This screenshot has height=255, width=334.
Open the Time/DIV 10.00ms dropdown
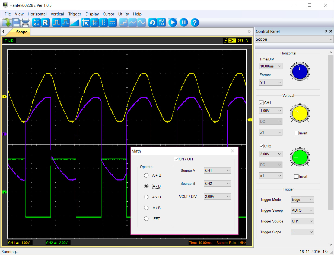pyautogui.click(x=271, y=66)
